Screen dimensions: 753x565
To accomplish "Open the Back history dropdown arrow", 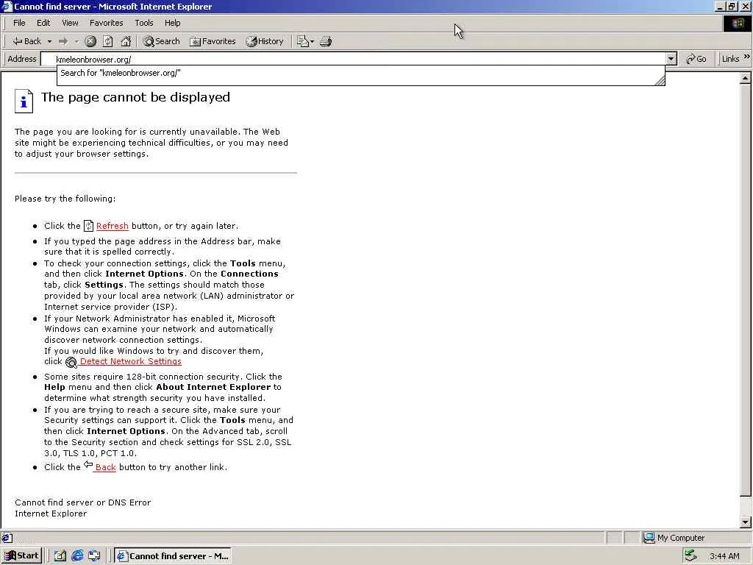I will 49,41.
